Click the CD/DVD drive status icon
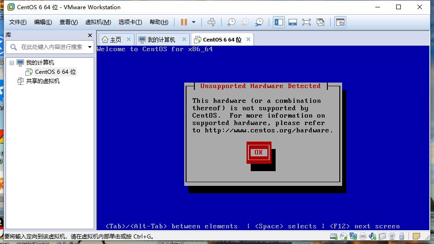The height and width of the screenshot is (244, 434). [344, 236]
